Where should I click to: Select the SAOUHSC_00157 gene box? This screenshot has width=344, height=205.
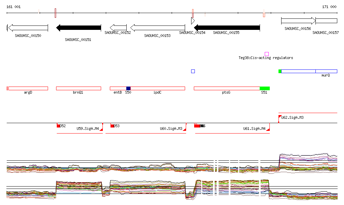click(326, 21)
